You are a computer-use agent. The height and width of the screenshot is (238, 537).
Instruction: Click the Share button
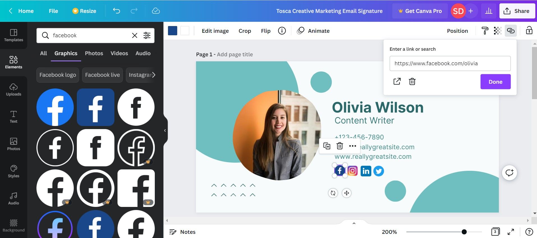(517, 11)
